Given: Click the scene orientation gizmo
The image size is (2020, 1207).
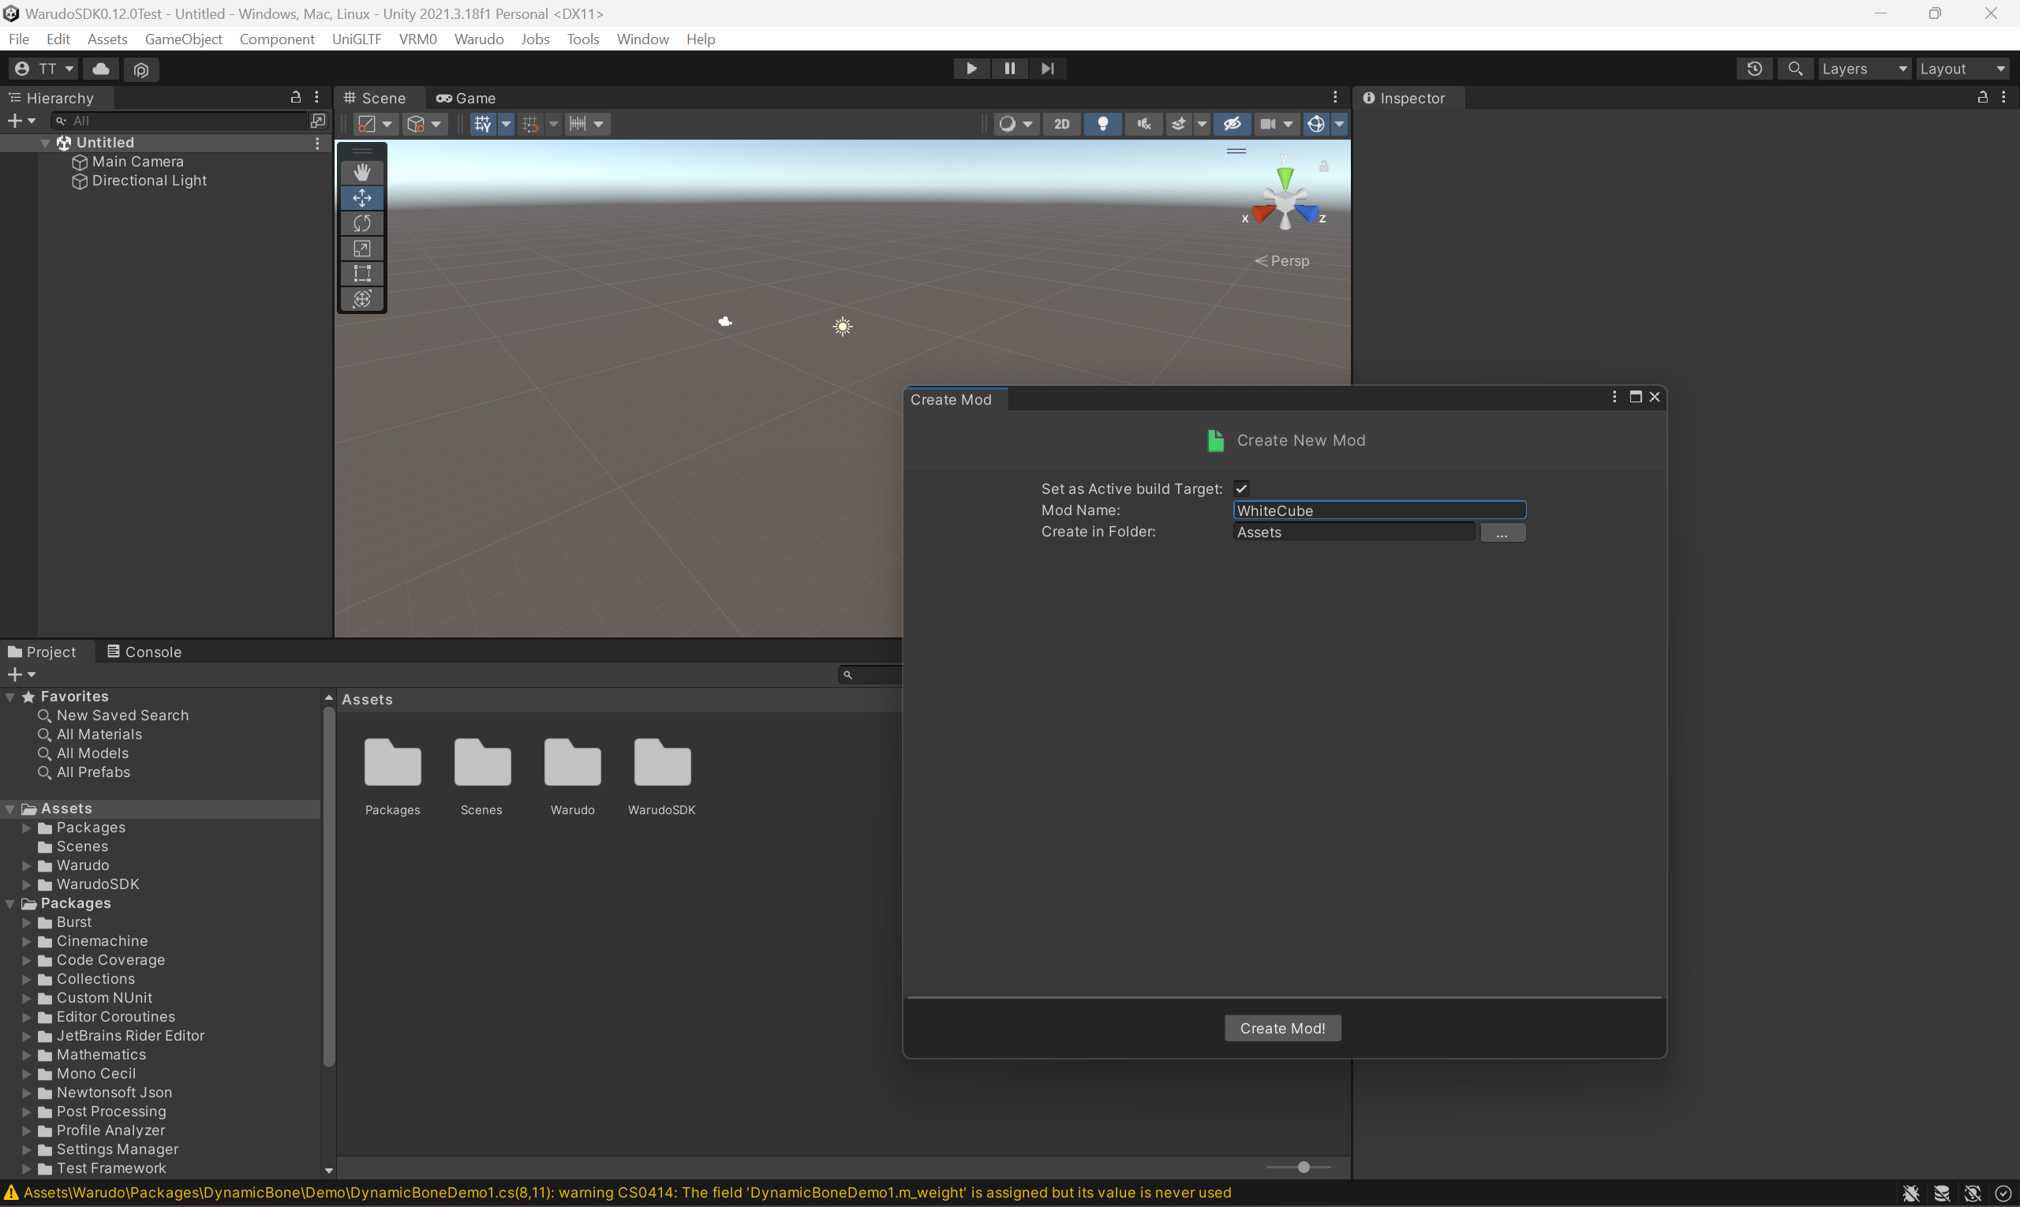Looking at the screenshot, I should click(x=1285, y=200).
